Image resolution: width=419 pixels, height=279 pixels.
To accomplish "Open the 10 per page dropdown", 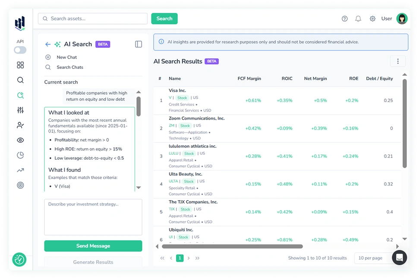I will (373, 258).
